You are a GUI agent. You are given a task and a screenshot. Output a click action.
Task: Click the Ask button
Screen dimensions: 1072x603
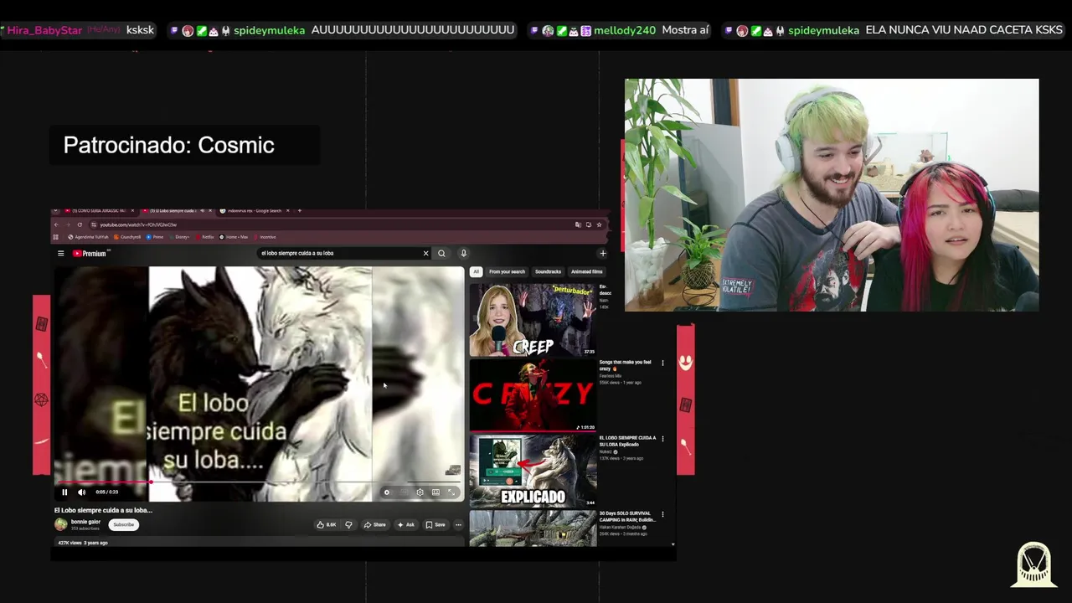coord(406,525)
